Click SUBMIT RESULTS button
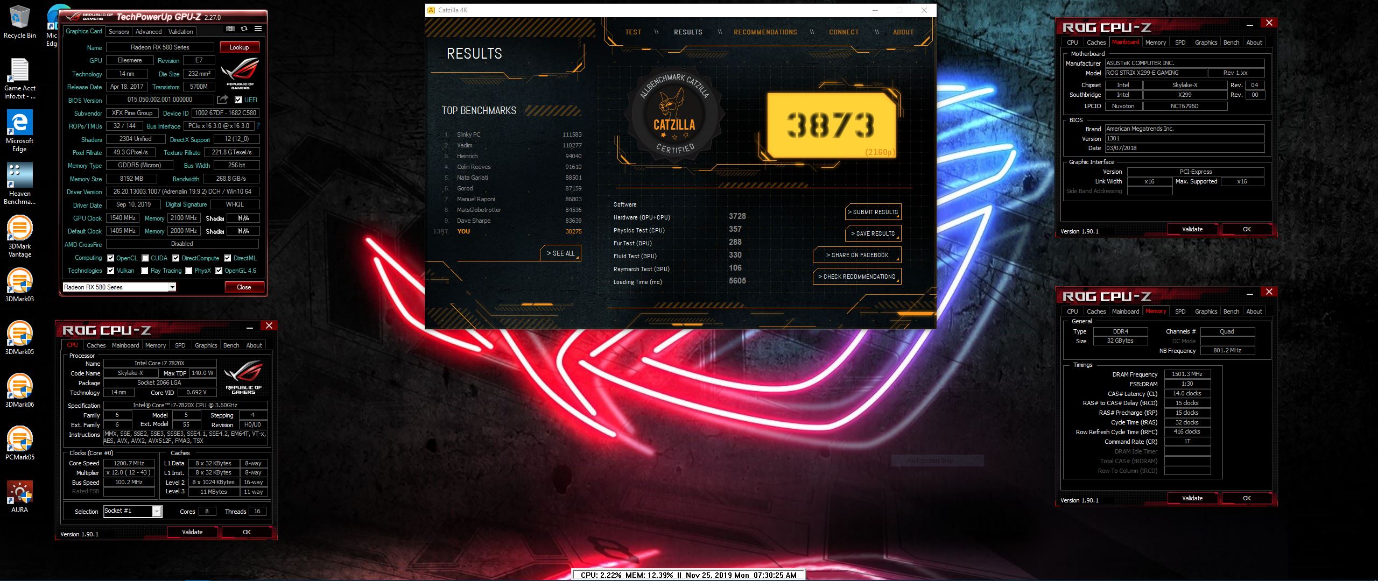This screenshot has height=581, width=1378. [873, 212]
